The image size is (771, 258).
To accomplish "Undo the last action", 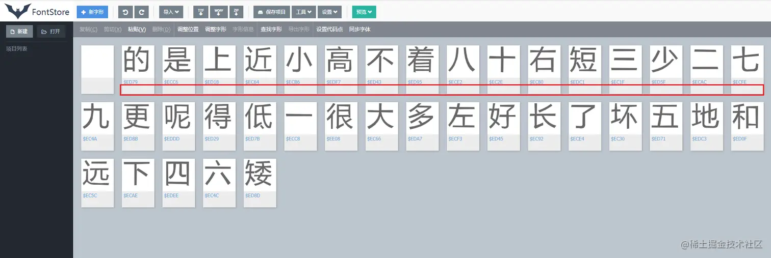I will [125, 12].
